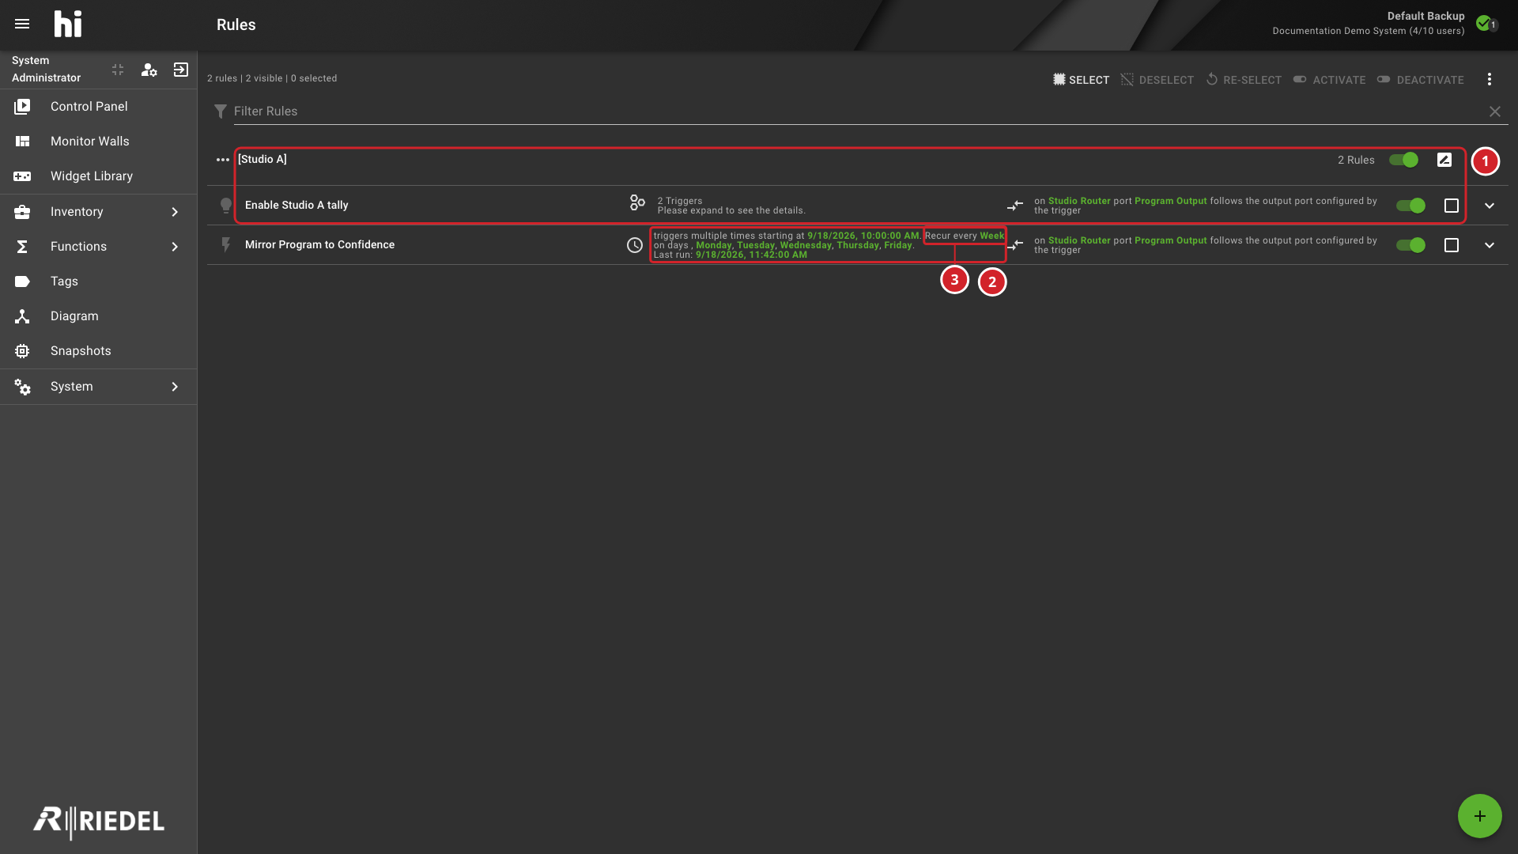Screen dimensions: 1518x854
Task: Click the logout icon in the sidebar header
Action: (181, 70)
